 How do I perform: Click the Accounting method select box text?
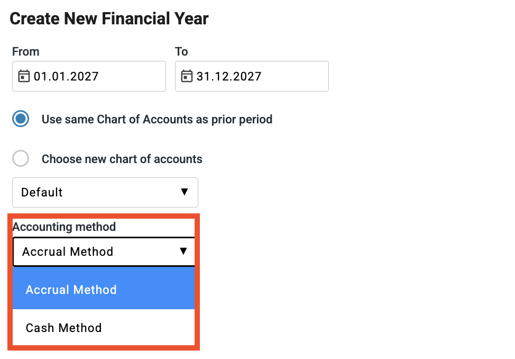click(68, 252)
